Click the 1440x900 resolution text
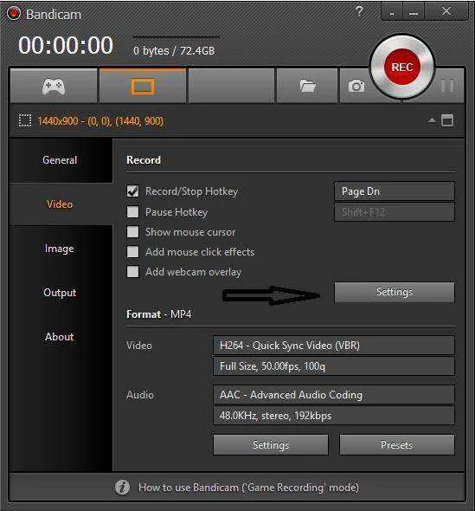 (x=100, y=121)
